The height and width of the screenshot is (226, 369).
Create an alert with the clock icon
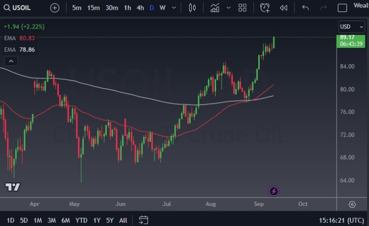tap(265, 8)
